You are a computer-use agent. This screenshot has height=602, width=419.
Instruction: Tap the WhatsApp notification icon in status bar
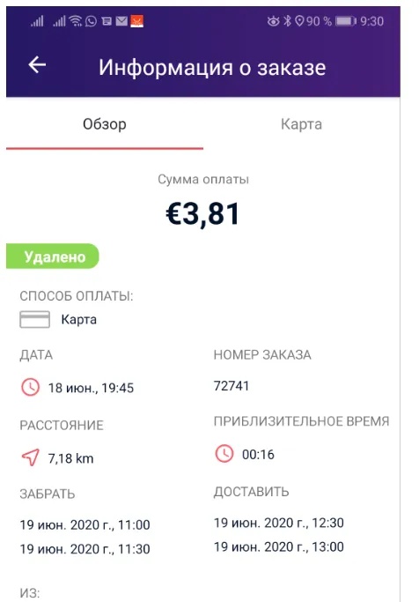click(91, 21)
